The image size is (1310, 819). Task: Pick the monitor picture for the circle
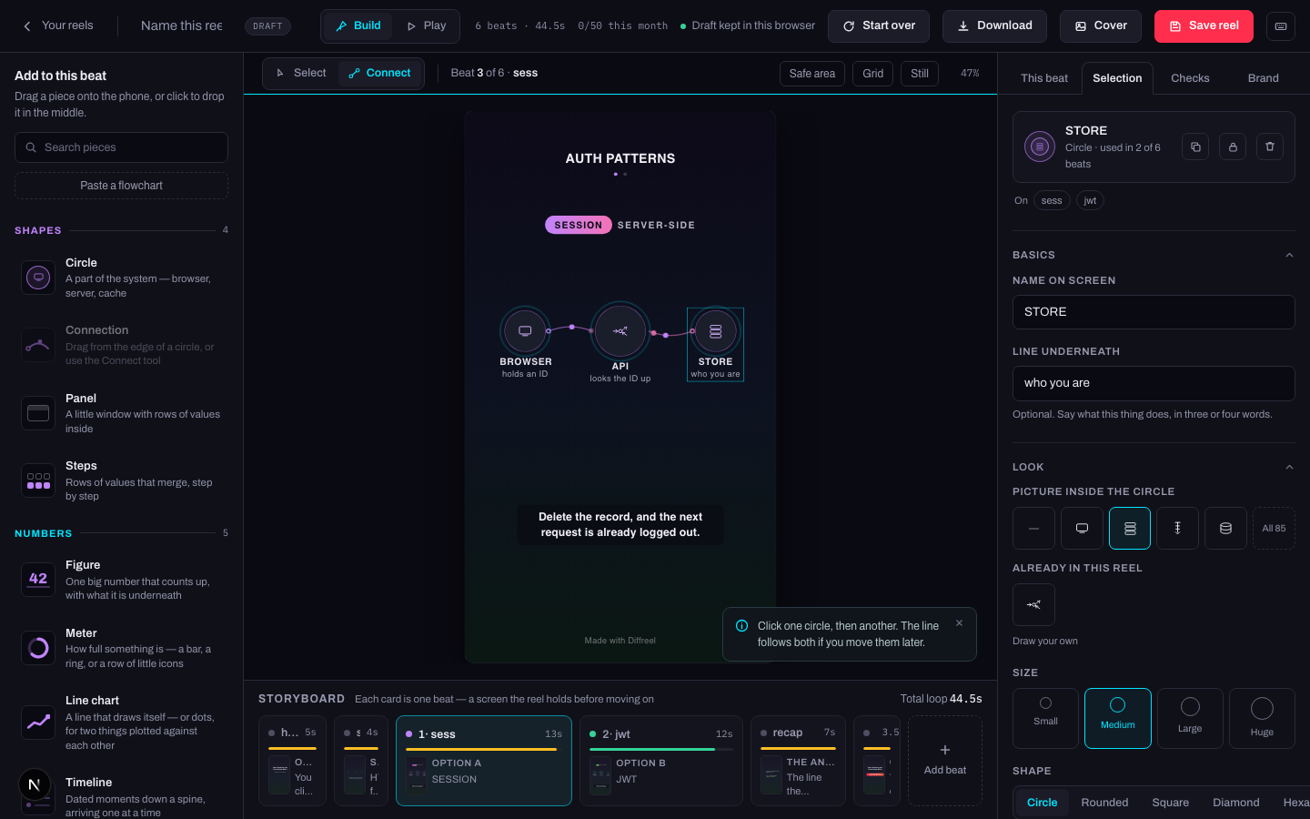click(1082, 528)
